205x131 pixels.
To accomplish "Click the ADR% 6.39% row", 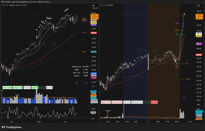I will pyautogui.click(x=81, y=70).
